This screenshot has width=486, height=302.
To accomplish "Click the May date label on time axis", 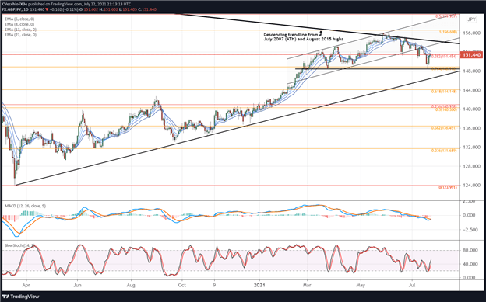I will pyautogui.click(x=361, y=285).
